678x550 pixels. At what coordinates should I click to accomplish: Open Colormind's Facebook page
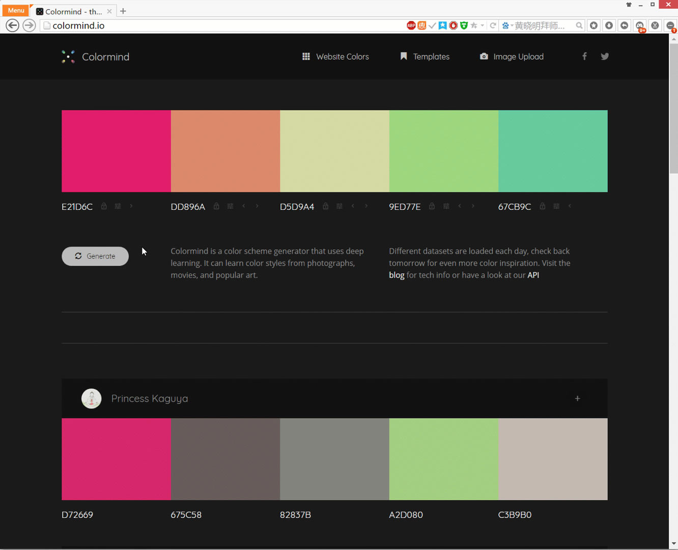(584, 56)
